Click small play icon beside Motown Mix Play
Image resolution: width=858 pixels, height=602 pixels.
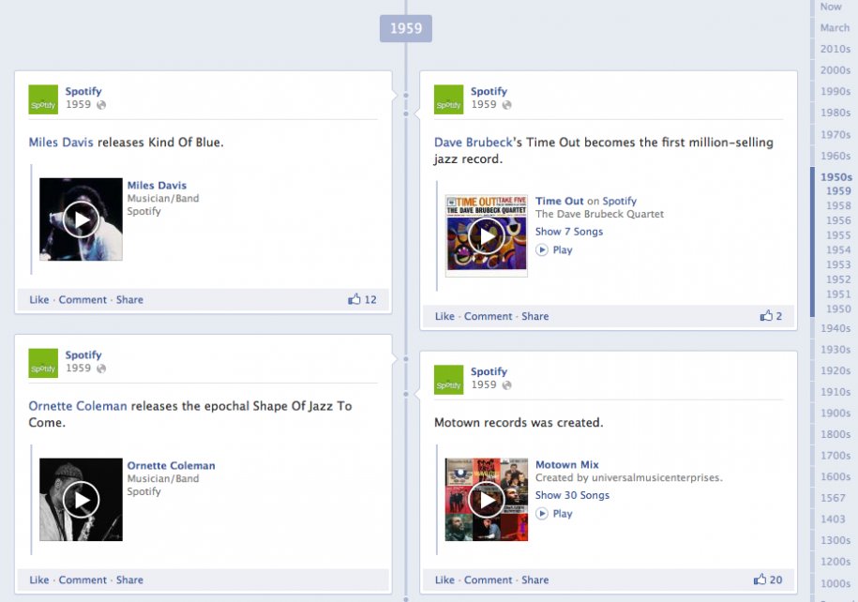[542, 514]
